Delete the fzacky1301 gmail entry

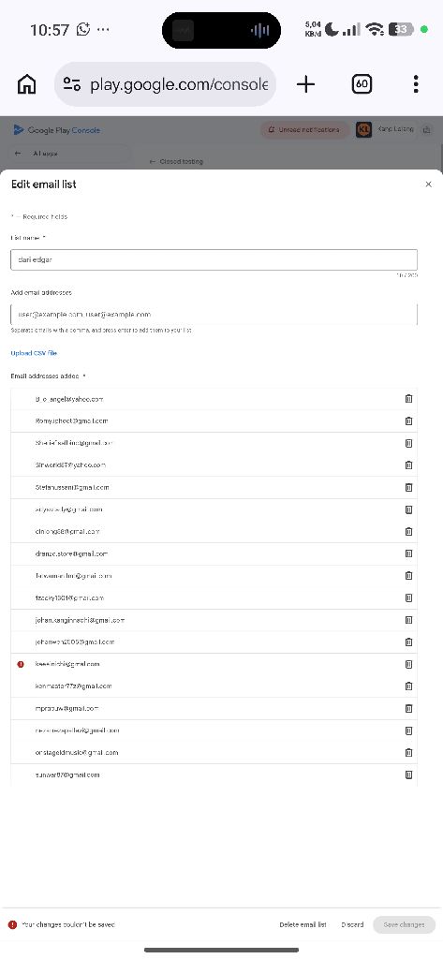(x=408, y=598)
